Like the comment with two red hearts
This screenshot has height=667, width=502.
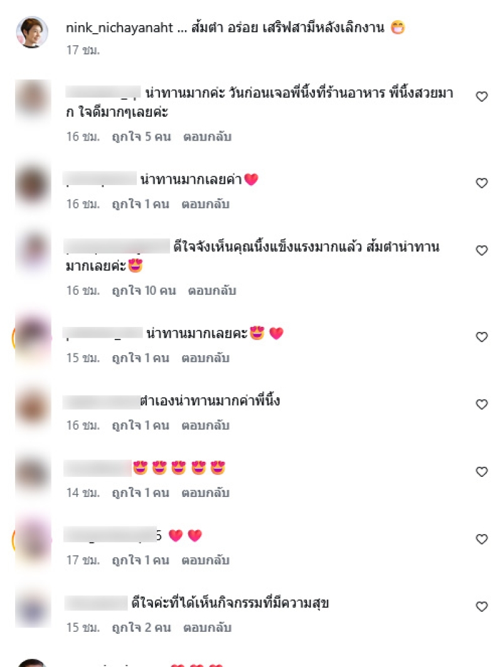[x=481, y=539]
